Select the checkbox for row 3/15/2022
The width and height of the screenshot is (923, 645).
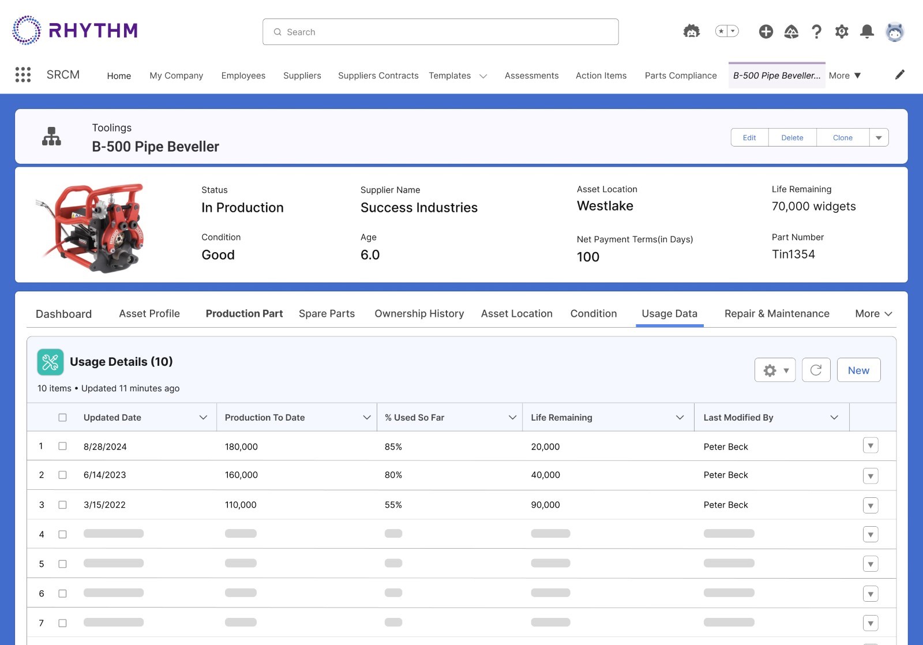point(62,505)
